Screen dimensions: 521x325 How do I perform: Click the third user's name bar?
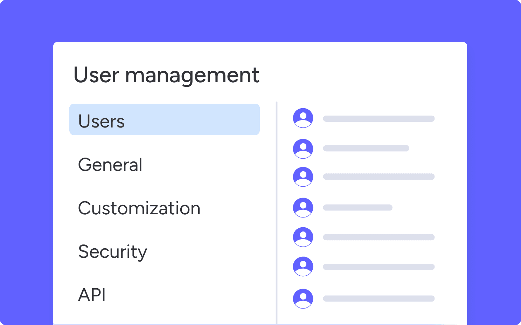[x=378, y=177]
